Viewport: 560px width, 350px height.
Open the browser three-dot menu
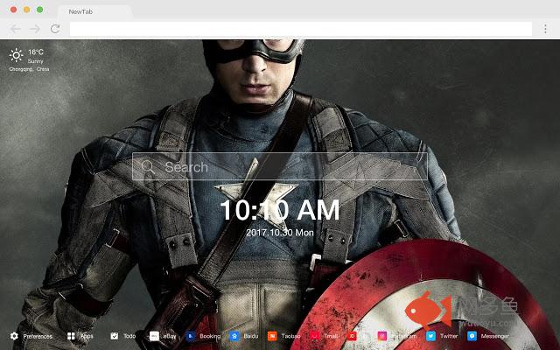click(x=545, y=29)
